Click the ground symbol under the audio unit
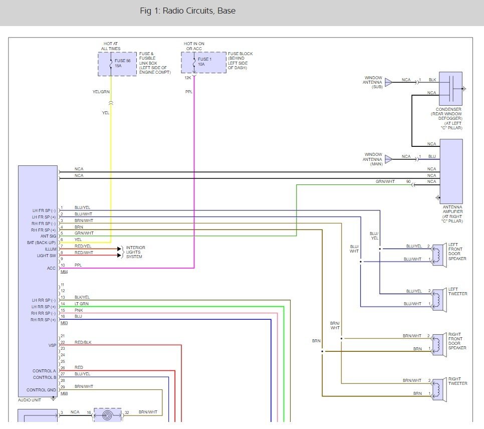Screen dimensions: 484x429 (53, 399)
